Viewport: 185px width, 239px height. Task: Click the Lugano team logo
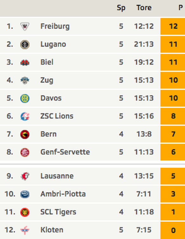point(25,44)
